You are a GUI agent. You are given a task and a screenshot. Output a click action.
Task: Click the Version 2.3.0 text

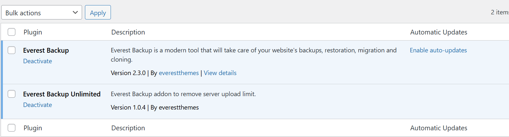point(128,73)
